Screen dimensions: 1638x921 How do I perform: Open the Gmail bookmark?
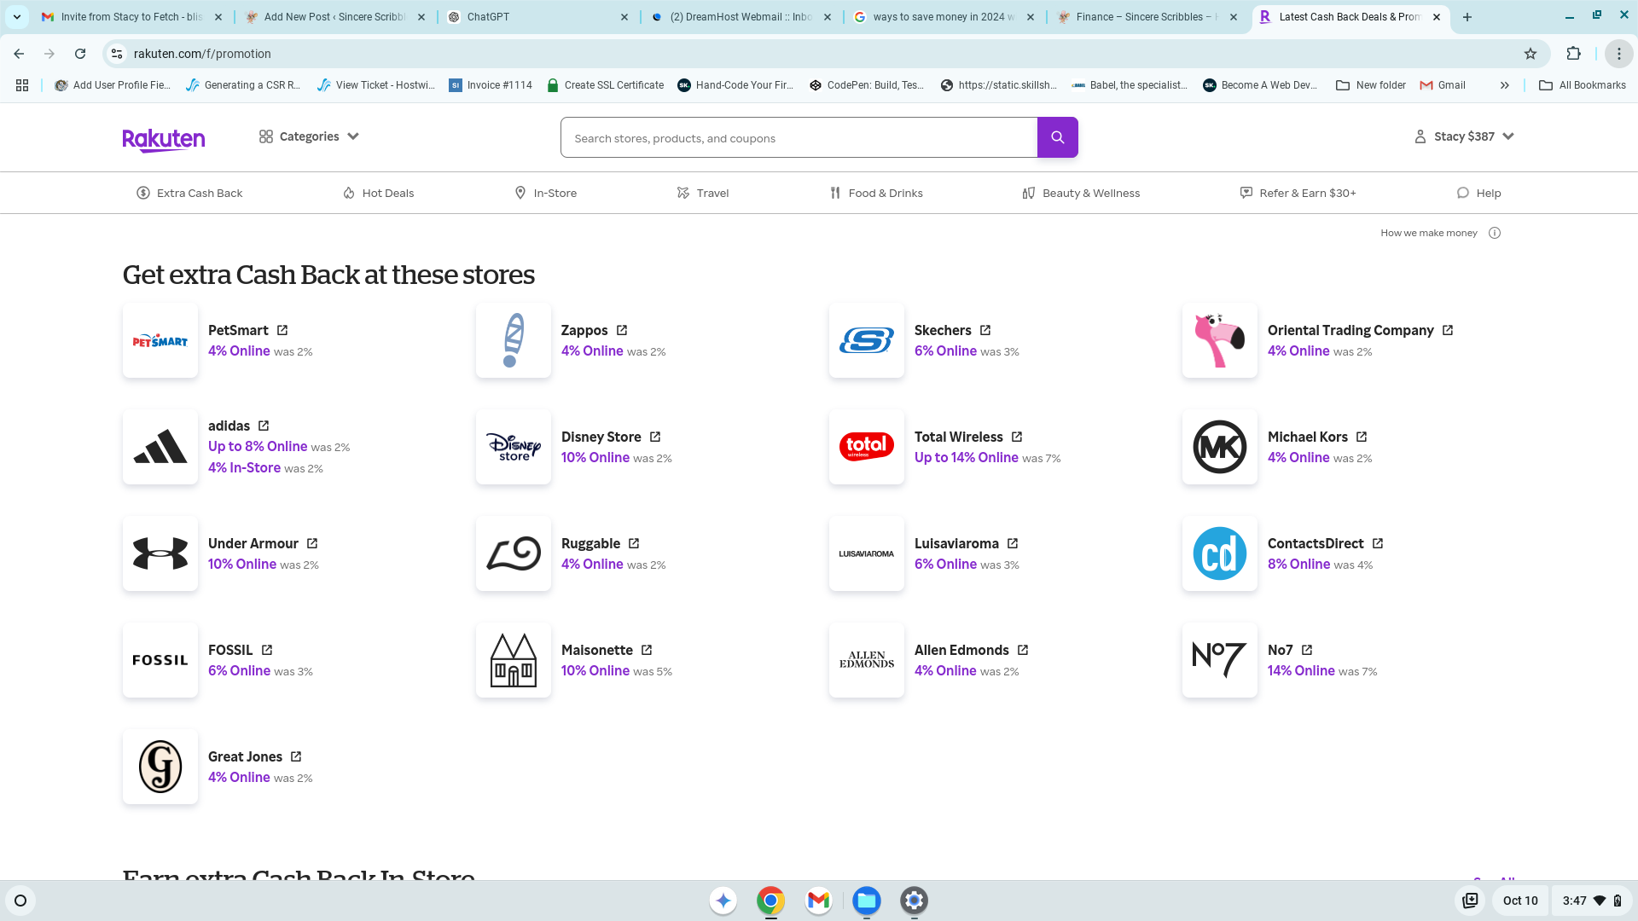point(1443,85)
